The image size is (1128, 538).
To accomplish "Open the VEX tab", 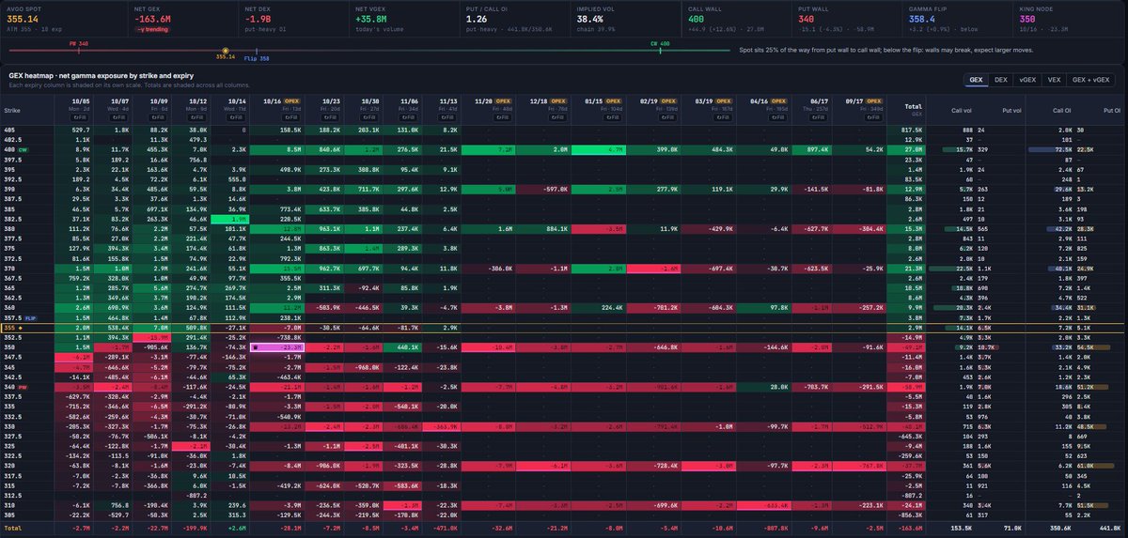I will (1055, 82).
